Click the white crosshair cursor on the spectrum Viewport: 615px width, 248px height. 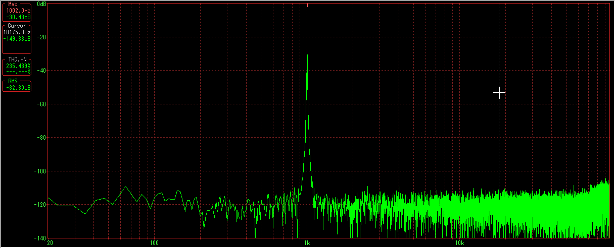click(499, 92)
